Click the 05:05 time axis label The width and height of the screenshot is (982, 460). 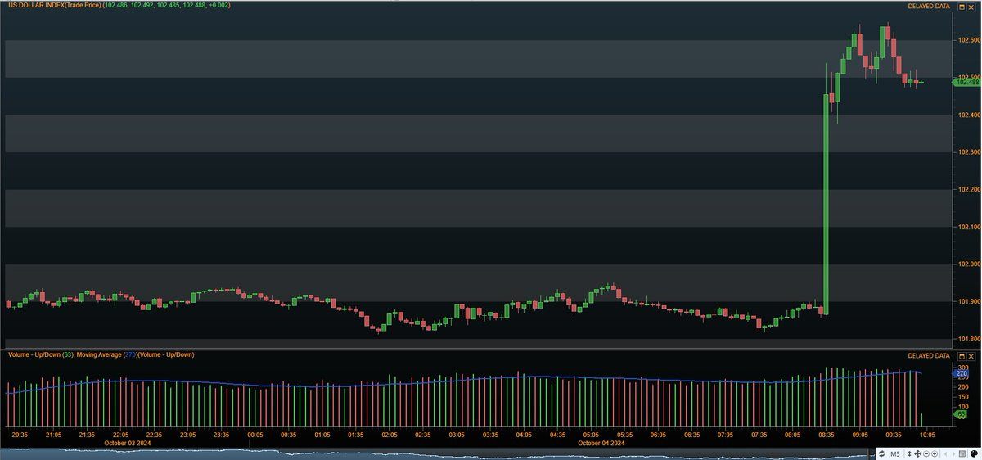pos(592,435)
